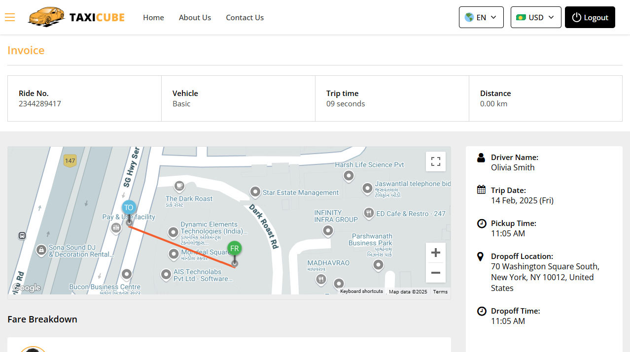Click the location pin beside Dropoff Location

[x=481, y=256]
